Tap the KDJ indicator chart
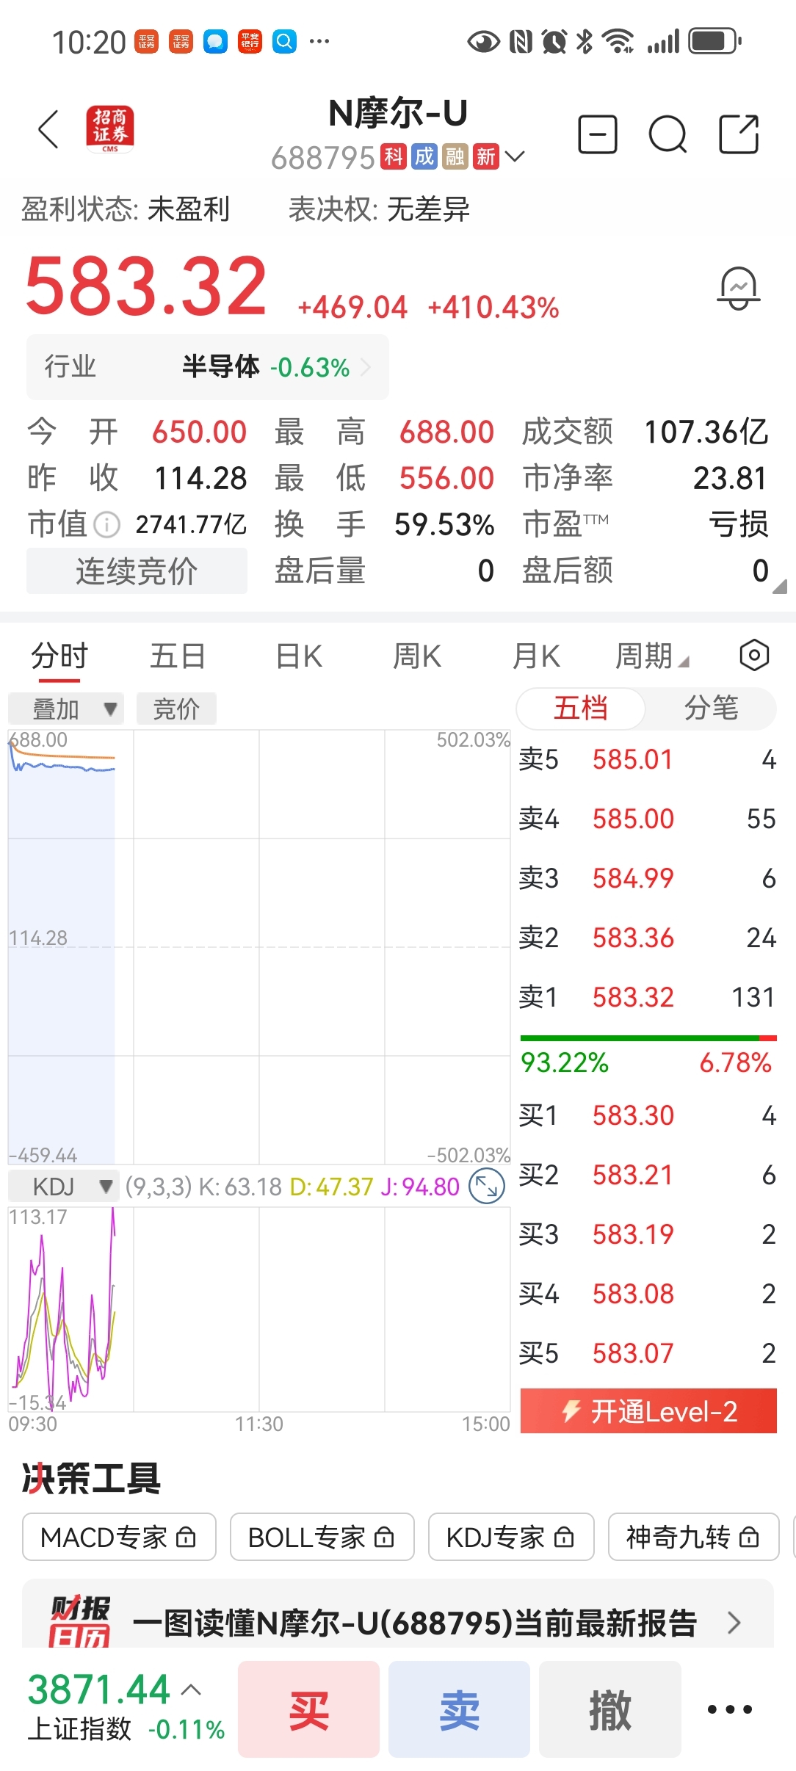 259,1309
